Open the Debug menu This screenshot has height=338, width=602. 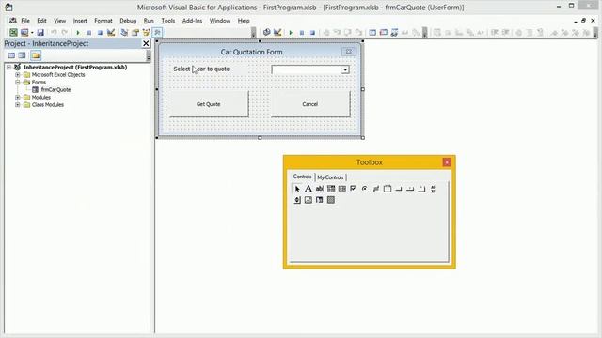click(x=128, y=21)
